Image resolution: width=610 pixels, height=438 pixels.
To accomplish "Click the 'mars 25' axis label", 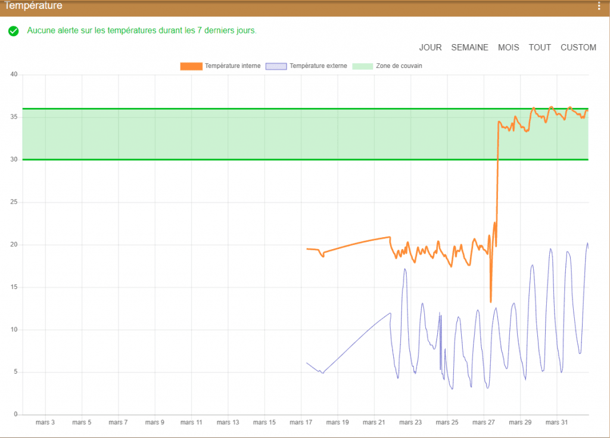I will (447, 423).
